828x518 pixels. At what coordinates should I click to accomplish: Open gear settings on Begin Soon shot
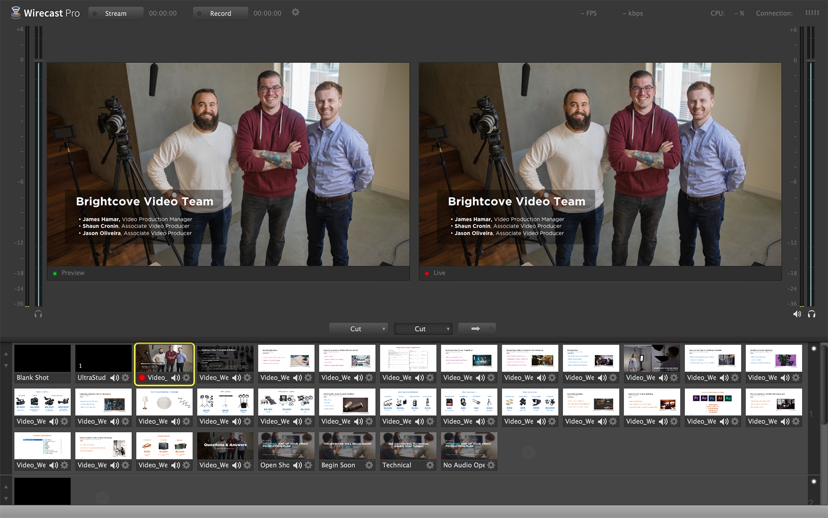tap(369, 465)
